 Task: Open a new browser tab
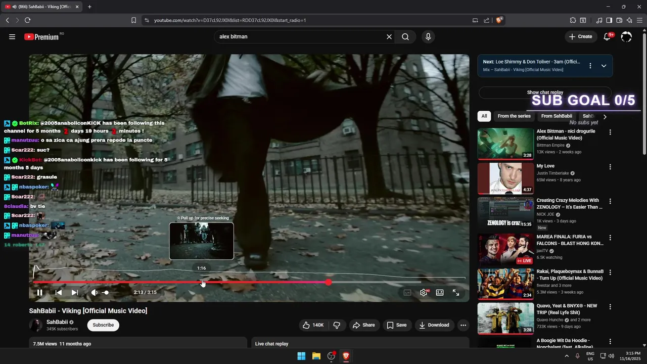89,7
